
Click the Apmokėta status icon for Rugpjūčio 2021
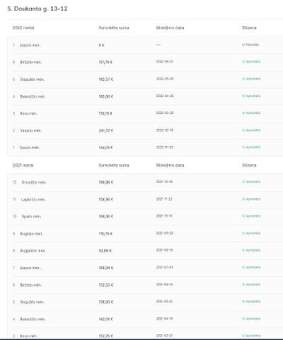[x=243, y=250]
